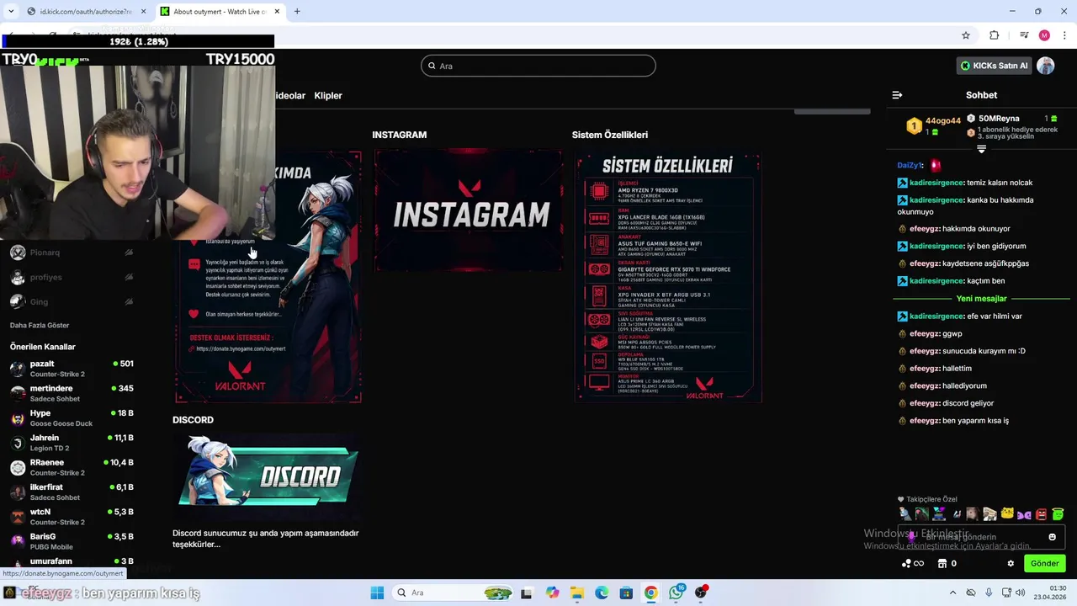Insert the purple fish emote
Screen dimensions: 1077x606
point(1024,513)
